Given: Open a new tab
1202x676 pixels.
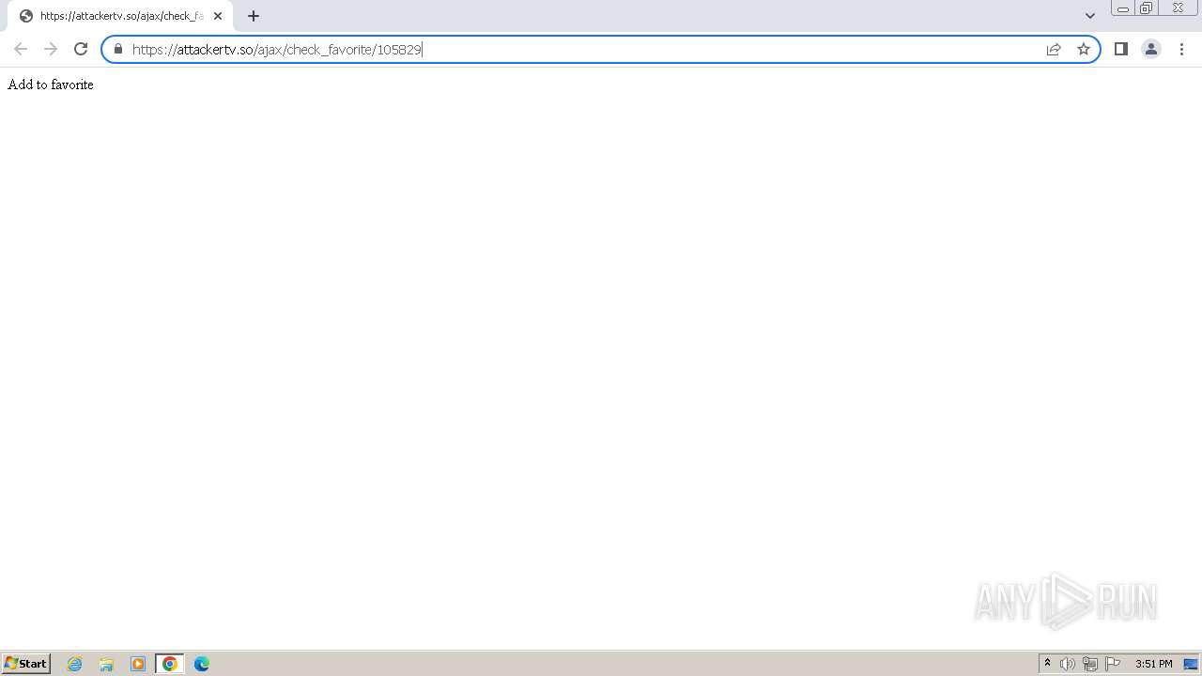Looking at the screenshot, I should 254,16.
